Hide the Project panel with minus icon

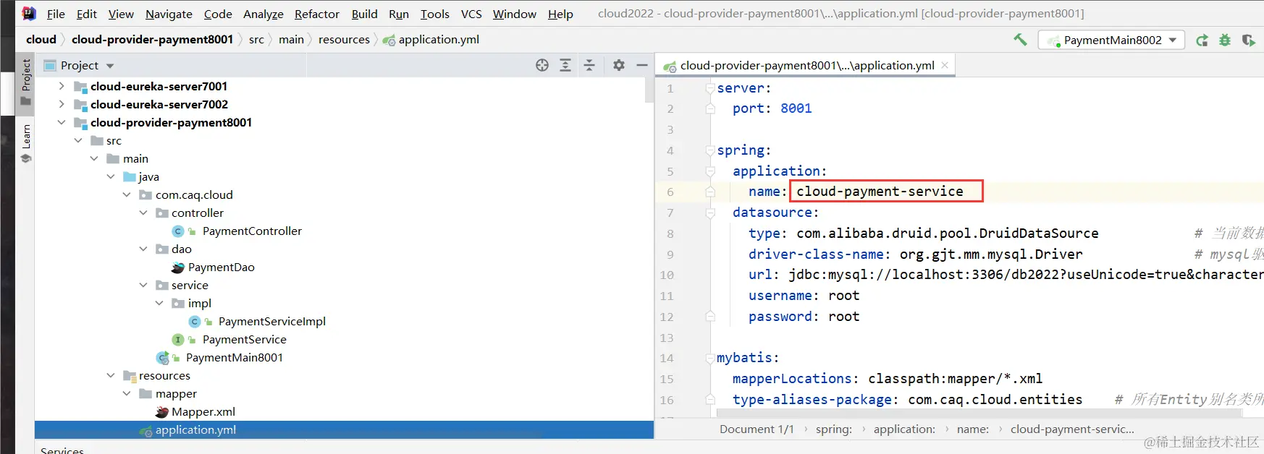[642, 65]
